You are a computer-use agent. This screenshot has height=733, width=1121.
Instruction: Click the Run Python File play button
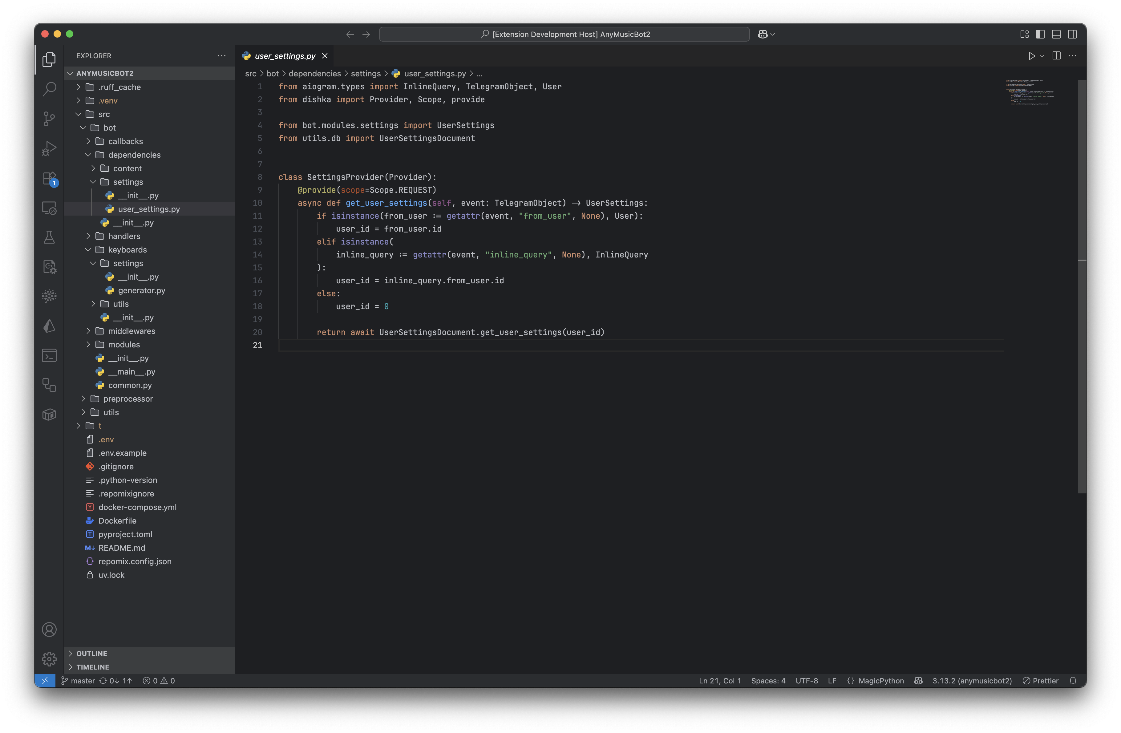coord(1031,56)
